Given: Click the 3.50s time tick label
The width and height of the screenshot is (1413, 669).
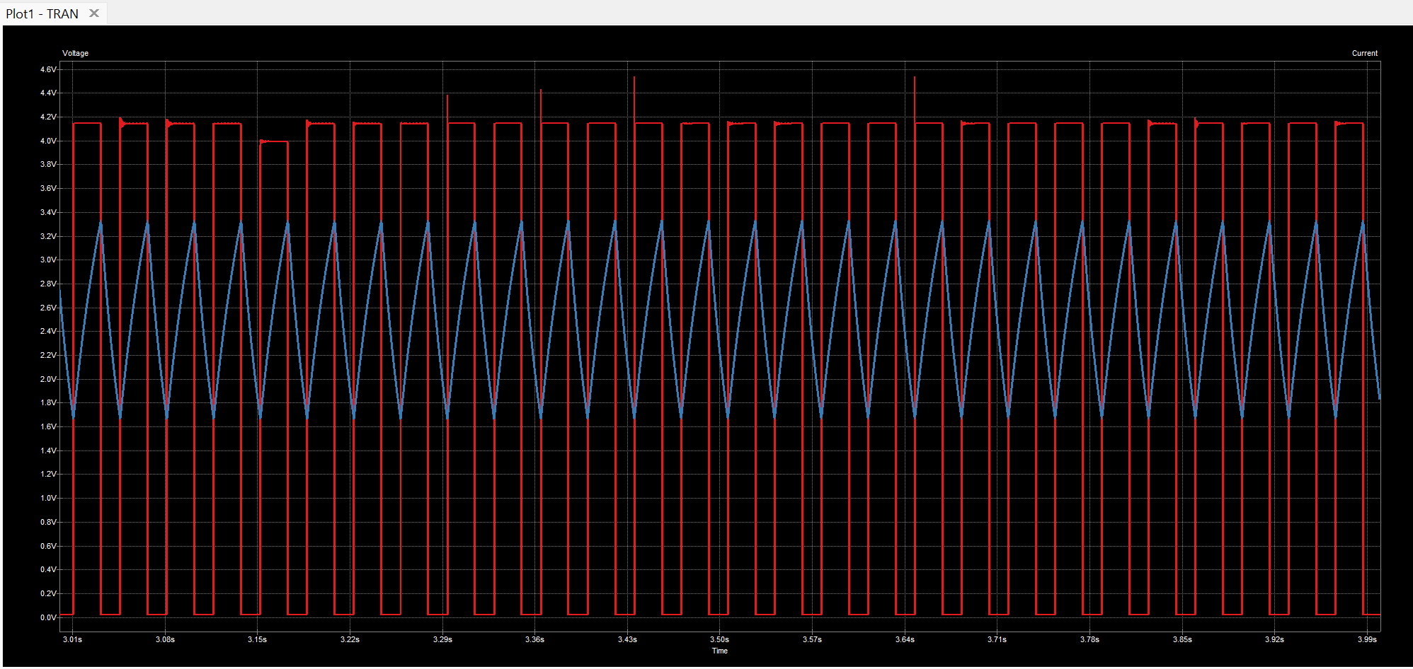Looking at the screenshot, I should pyautogui.click(x=719, y=639).
